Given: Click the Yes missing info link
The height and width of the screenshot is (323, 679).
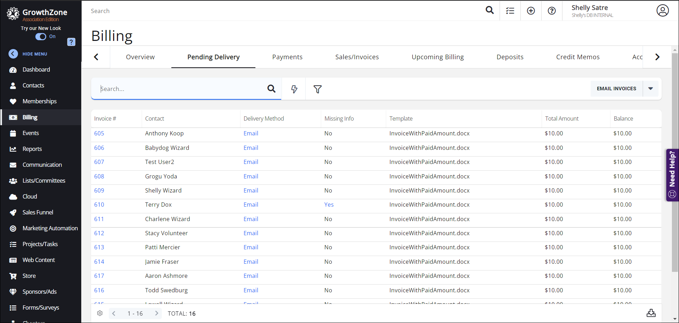Looking at the screenshot, I should coord(329,205).
